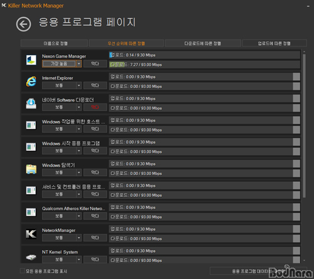
Task: Click the NT Kernel System drive icon
Action: tap(31, 257)
